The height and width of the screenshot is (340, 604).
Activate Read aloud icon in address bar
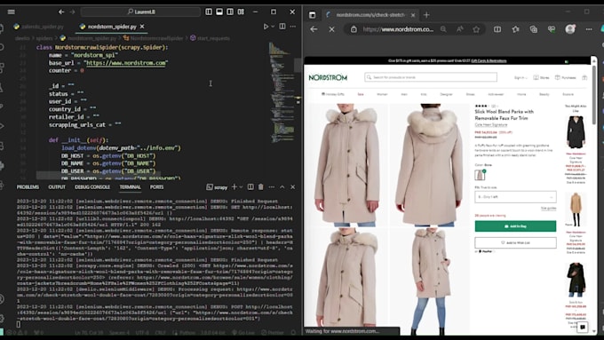pyautogui.click(x=460, y=29)
